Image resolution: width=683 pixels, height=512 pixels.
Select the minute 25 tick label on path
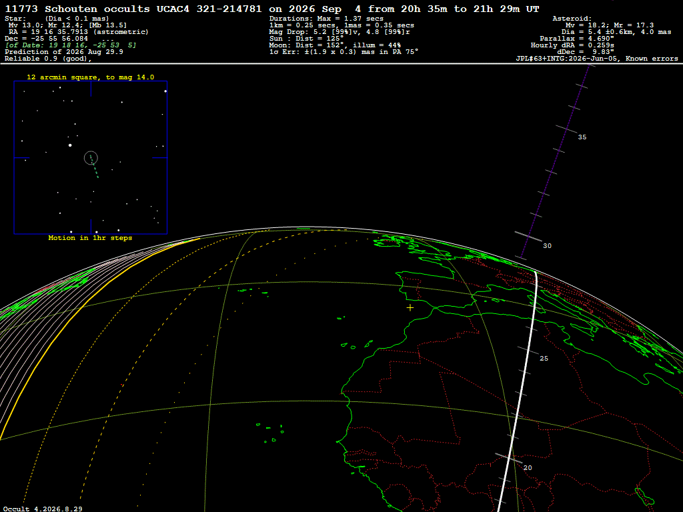(544, 359)
